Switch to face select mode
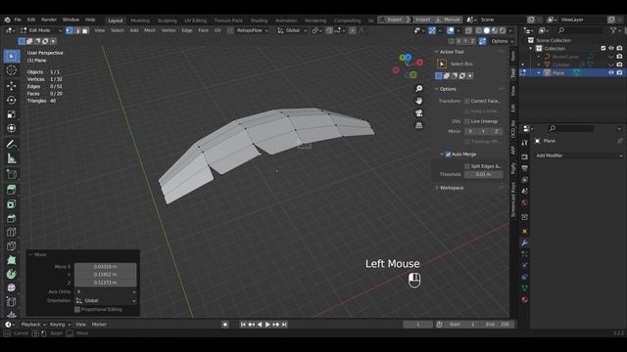Screen dimensions: 627x352 click(x=85, y=30)
